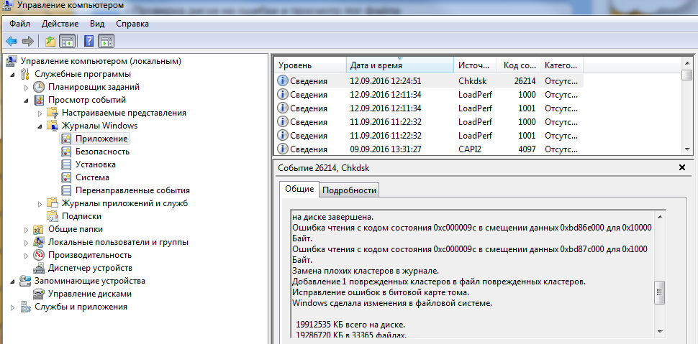
Task: Sort by the Источник column header
Action: tap(476, 65)
